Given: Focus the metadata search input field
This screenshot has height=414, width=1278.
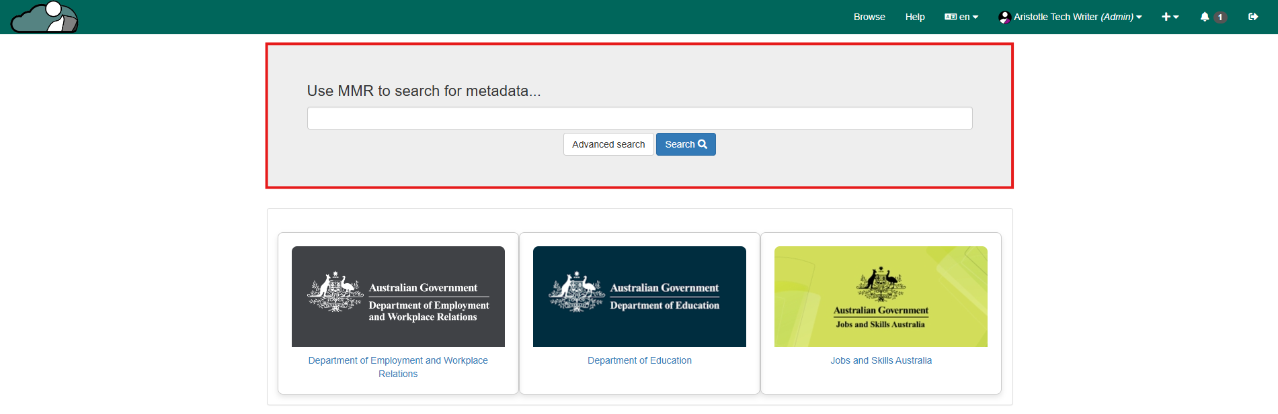Looking at the screenshot, I should (x=639, y=118).
